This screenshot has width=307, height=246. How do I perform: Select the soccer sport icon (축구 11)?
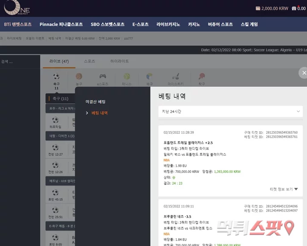[x=56, y=76]
